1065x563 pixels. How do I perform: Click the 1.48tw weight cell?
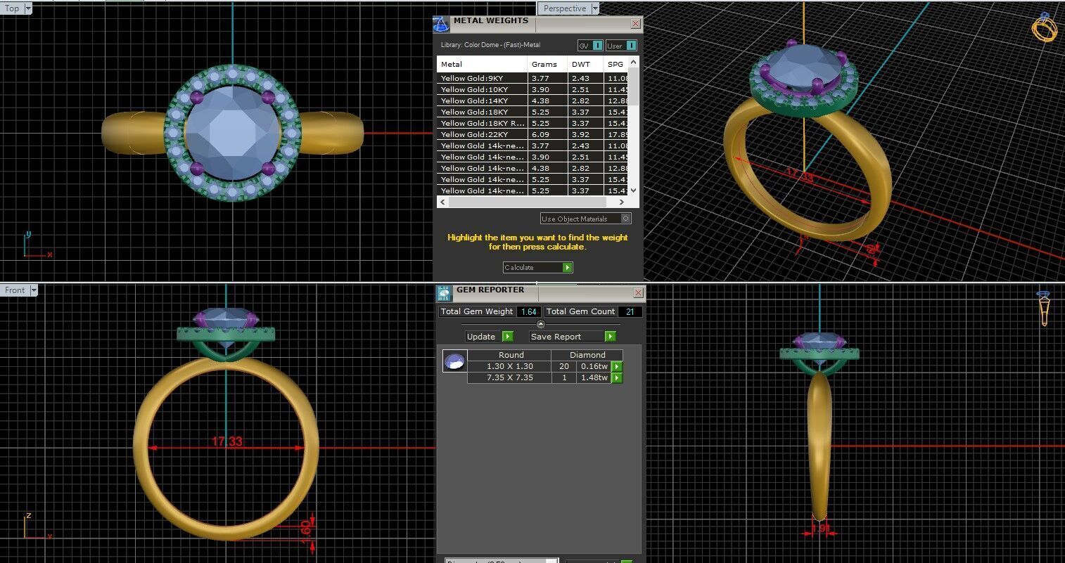click(x=594, y=377)
